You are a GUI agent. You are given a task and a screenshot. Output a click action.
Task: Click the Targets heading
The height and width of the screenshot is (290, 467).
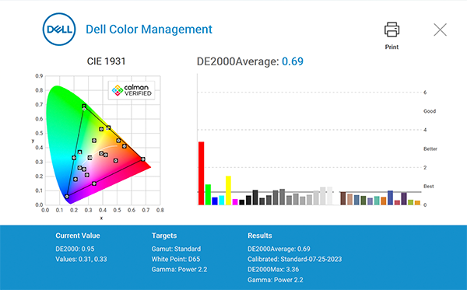click(x=164, y=236)
